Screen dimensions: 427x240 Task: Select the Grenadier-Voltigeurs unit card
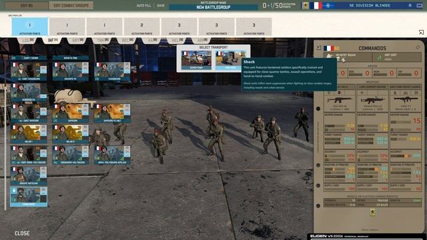pos(71,155)
